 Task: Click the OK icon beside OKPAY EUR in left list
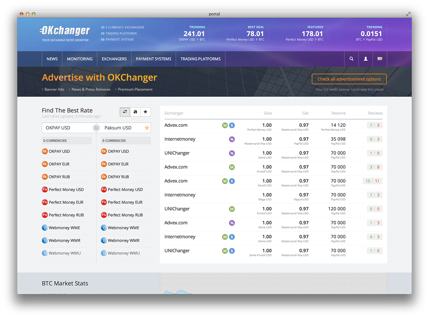click(x=45, y=164)
